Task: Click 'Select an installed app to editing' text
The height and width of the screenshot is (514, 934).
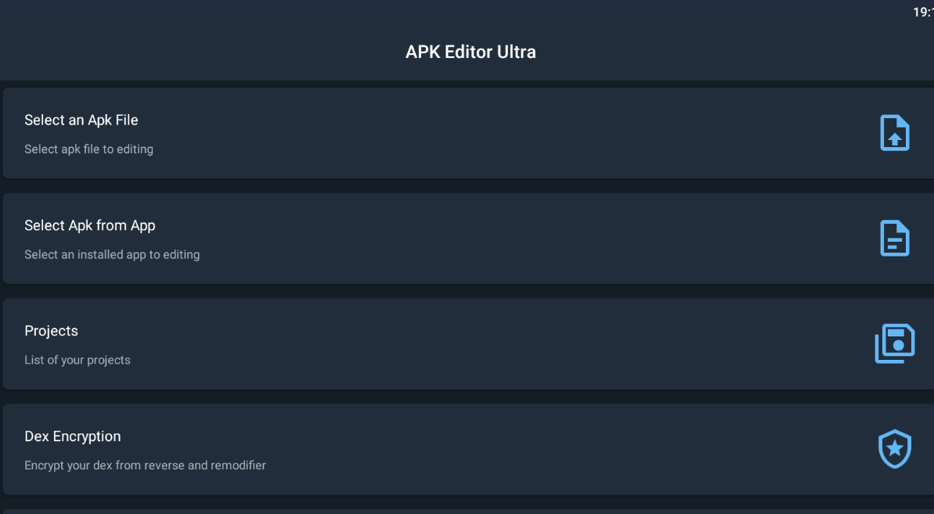Action: [x=112, y=254]
